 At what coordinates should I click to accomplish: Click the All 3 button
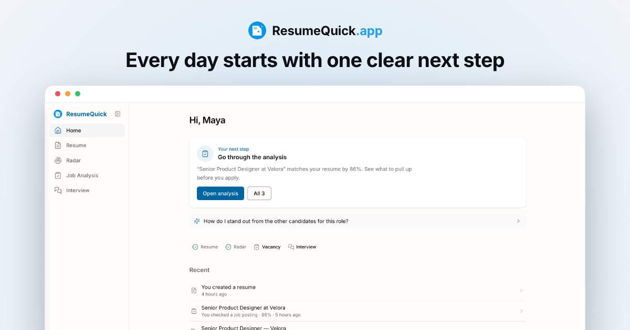259,193
